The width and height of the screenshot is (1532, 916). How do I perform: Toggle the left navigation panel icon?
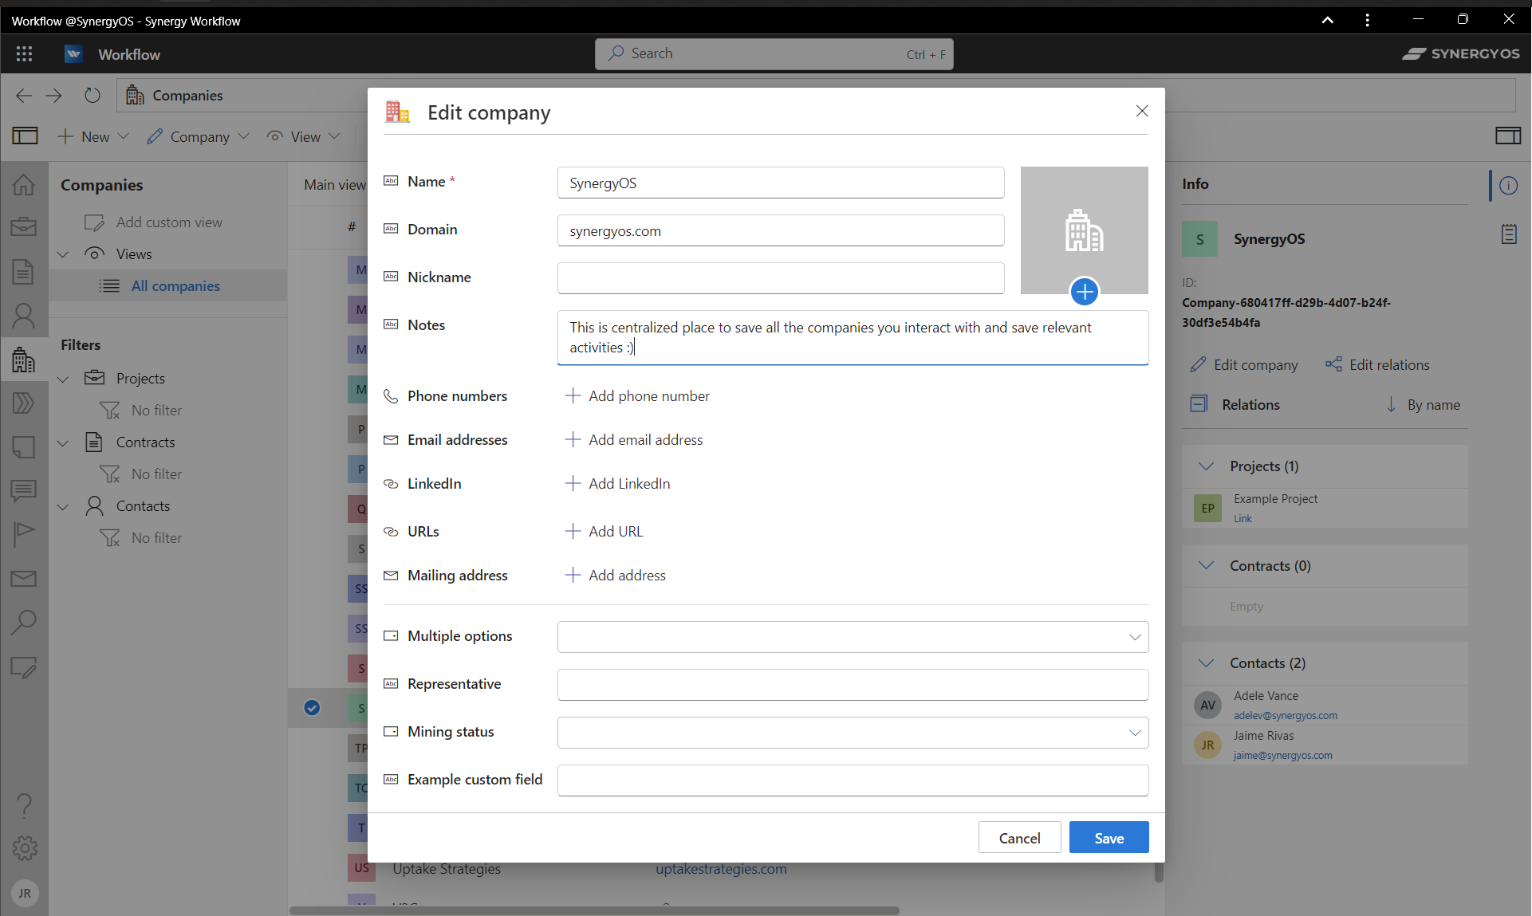click(x=25, y=136)
